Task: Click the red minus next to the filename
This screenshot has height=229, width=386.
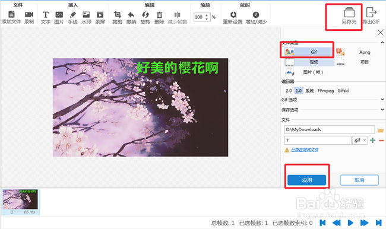Action: 381,141
